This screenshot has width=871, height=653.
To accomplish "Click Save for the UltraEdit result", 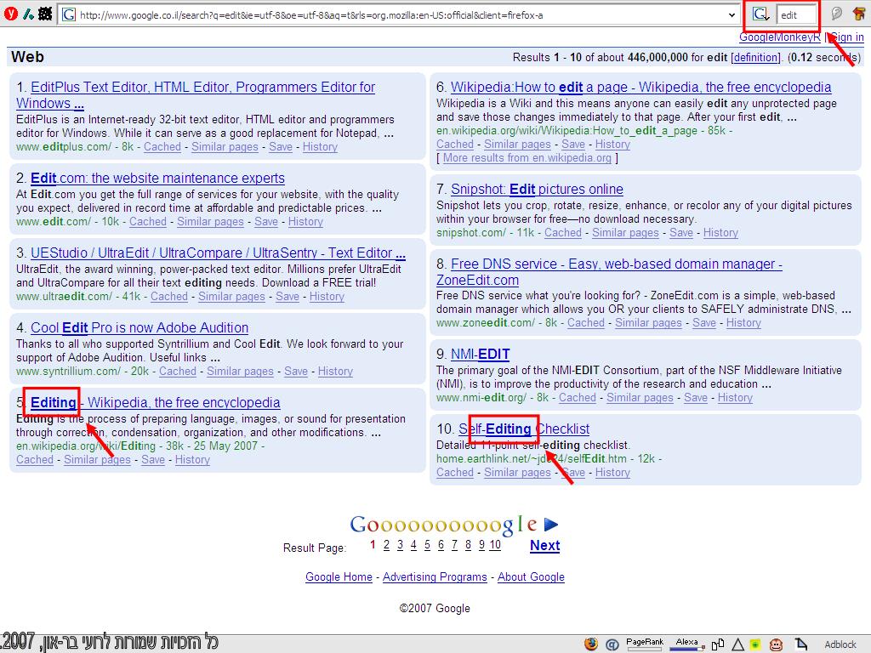I will coord(287,297).
